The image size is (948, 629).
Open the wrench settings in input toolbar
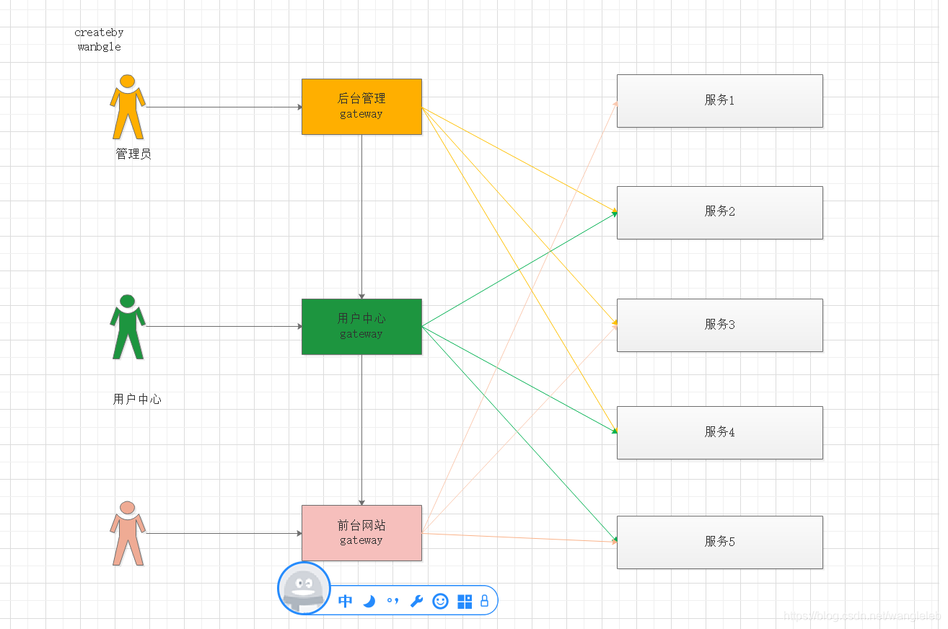[x=416, y=601]
